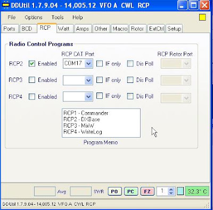Switch to the Other tab
Viewport: 213px width, 210px height.
tap(101, 29)
